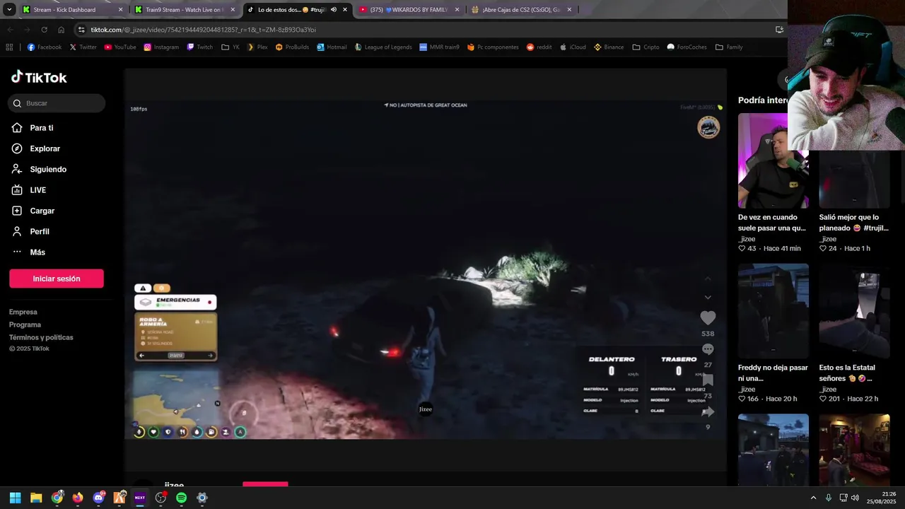Open 'Esto es la Estatal' video thumbnail
The width and height of the screenshot is (905, 509).
[854, 311]
